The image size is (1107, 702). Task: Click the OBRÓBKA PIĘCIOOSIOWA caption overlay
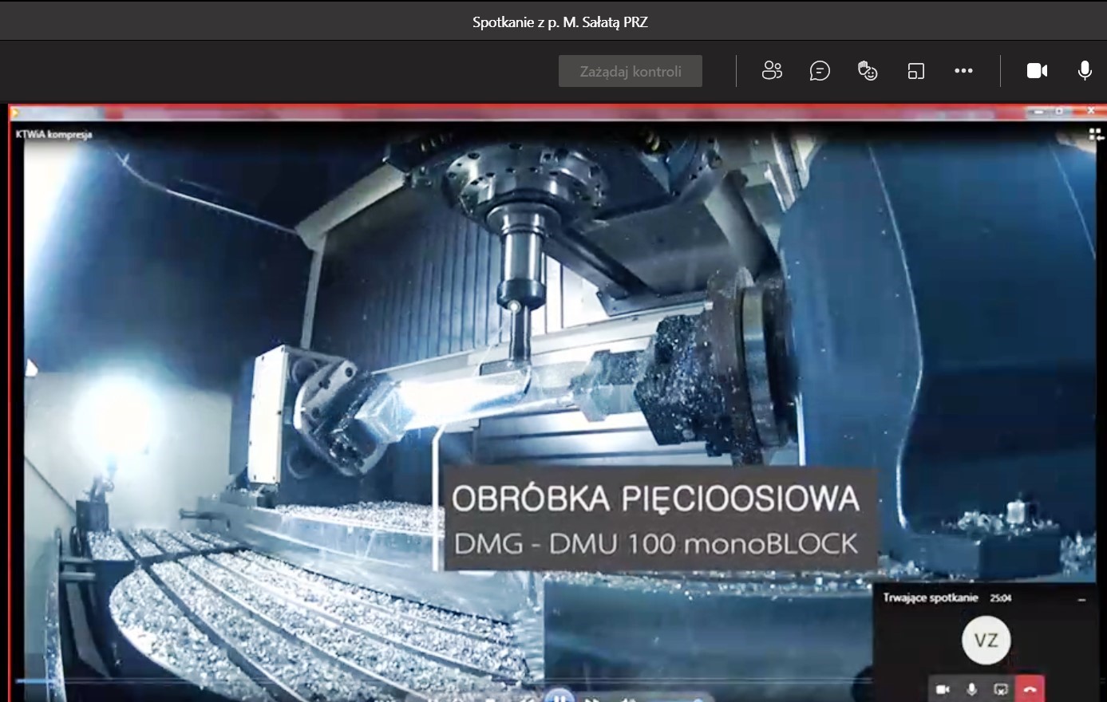[656, 499]
